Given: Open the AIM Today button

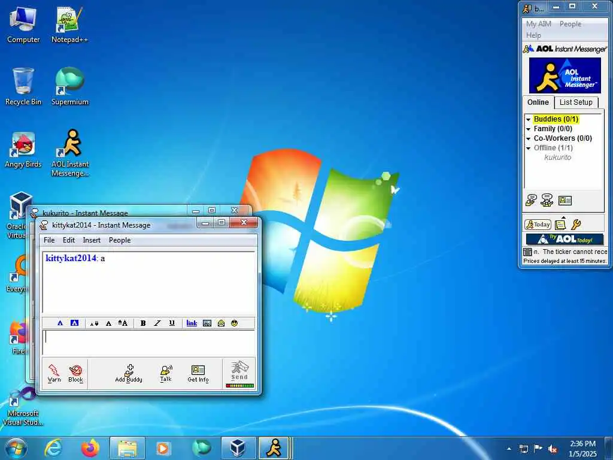Looking at the screenshot, I should [x=538, y=225].
